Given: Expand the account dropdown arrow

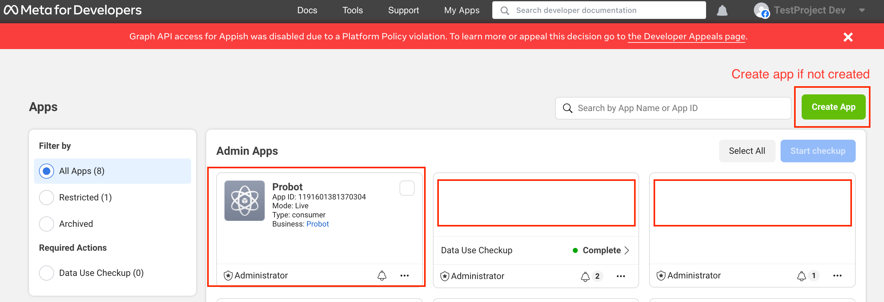Looking at the screenshot, I should (x=862, y=10).
